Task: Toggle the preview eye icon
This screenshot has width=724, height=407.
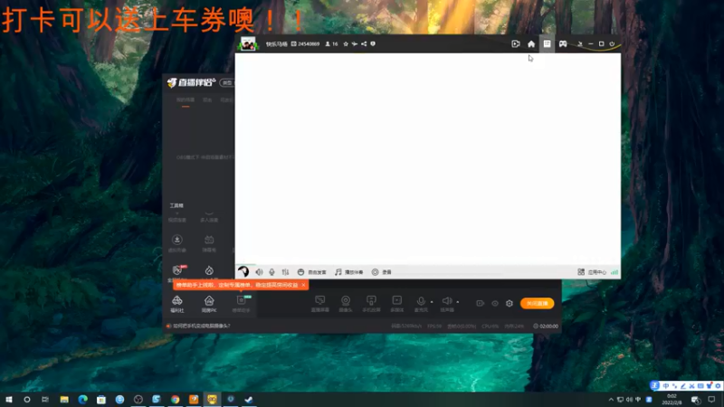Action: click(495, 303)
